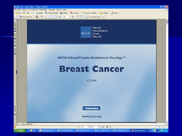Select the Hand tool
This screenshot has height=136, width=182.
17,17
